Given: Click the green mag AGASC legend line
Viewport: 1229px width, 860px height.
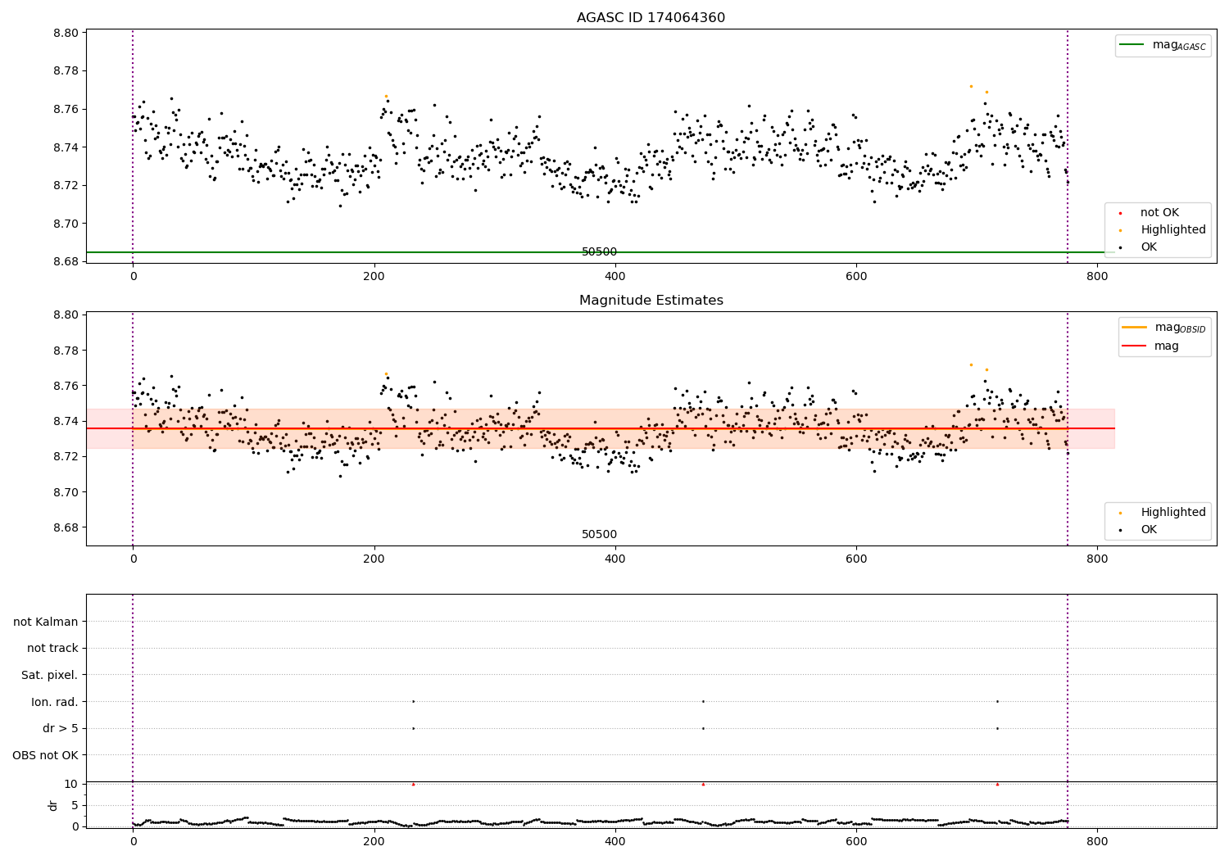Looking at the screenshot, I should (1131, 45).
